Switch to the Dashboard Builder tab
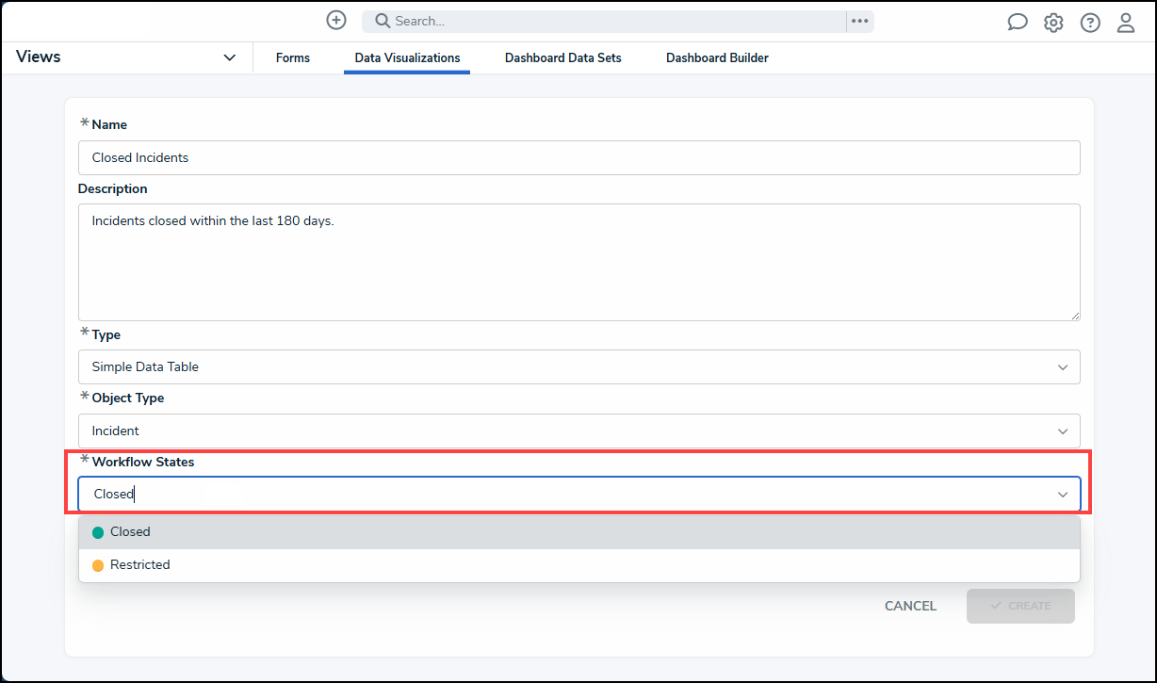This screenshot has width=1157, height=683. click(717, 57)
